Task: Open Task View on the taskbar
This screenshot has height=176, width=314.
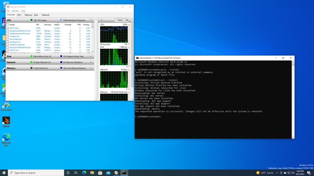Action: 76,173
